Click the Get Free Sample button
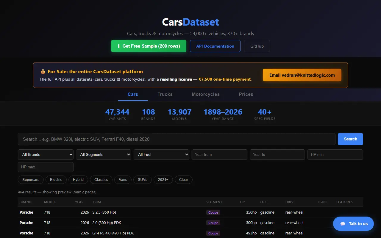381x238 pixels. (x=149, y=46)
